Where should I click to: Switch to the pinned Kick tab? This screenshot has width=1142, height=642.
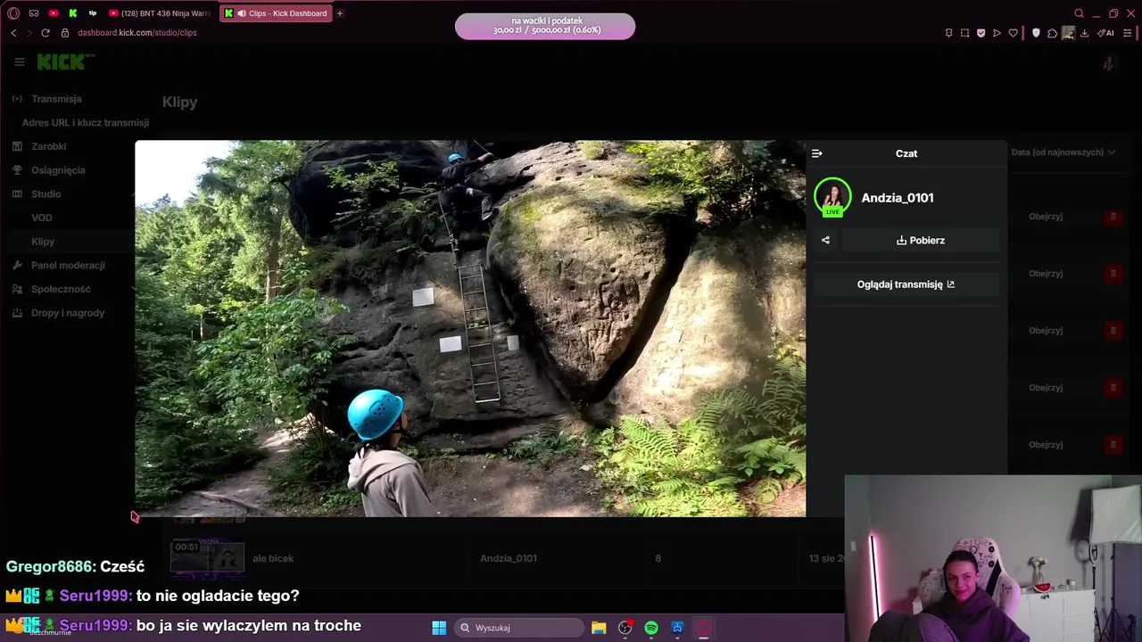73,13
